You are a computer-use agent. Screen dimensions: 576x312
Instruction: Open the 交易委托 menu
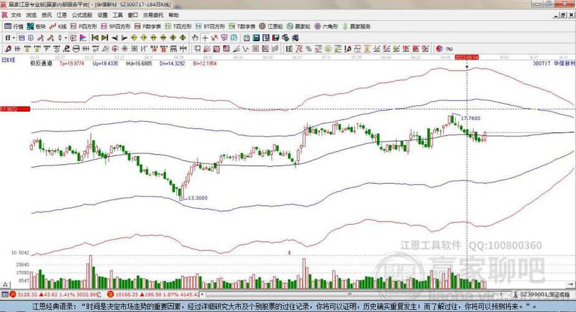[153, 15]
